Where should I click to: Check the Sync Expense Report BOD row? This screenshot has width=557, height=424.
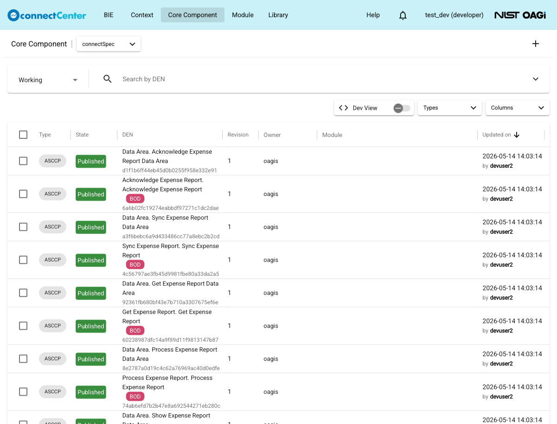coord(23,260)
